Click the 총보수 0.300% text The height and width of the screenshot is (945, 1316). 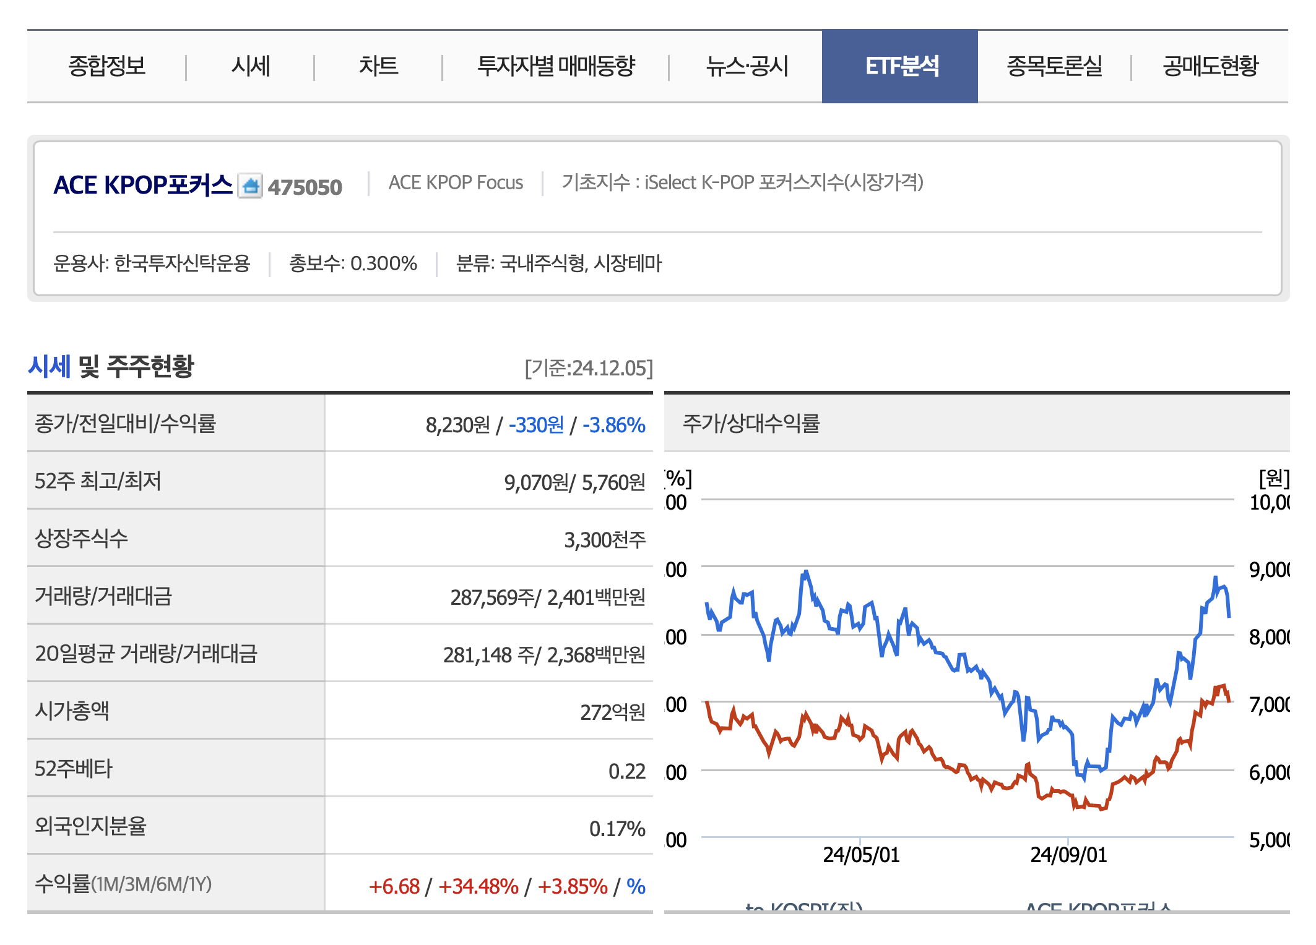[x=353, y=263]
